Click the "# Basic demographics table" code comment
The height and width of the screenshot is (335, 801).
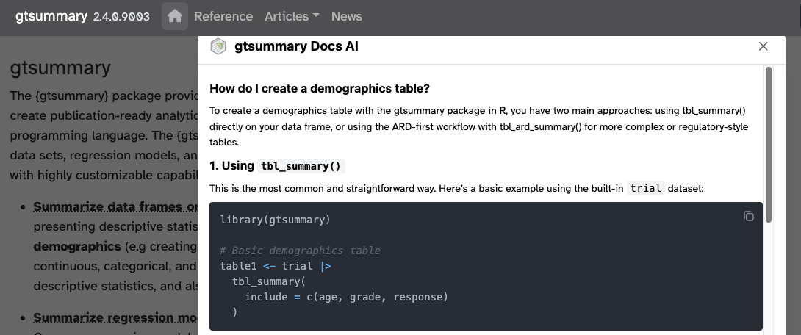pos(300,251)
